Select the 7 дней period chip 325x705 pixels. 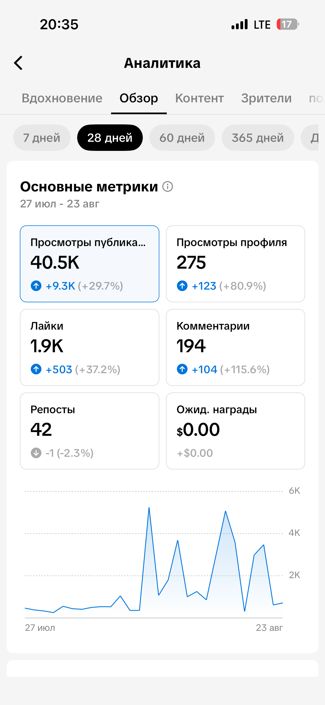pos(42,138)
